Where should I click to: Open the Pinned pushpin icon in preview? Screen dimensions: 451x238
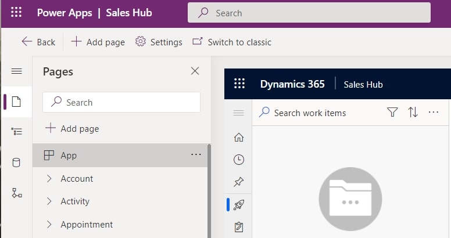[x=238, y=182]
